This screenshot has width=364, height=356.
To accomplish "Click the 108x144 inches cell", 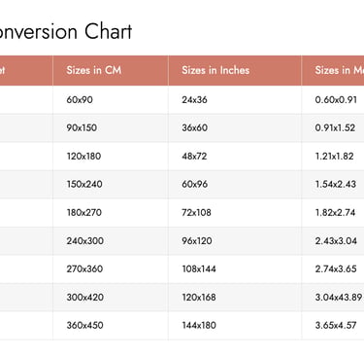I will click(235, 269).
